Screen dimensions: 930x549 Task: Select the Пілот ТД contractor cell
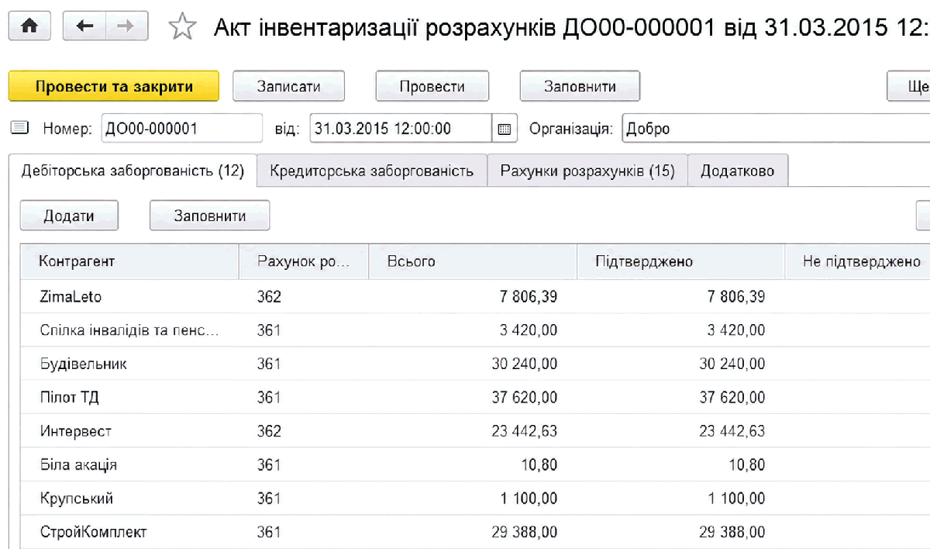tap(129, 398)
